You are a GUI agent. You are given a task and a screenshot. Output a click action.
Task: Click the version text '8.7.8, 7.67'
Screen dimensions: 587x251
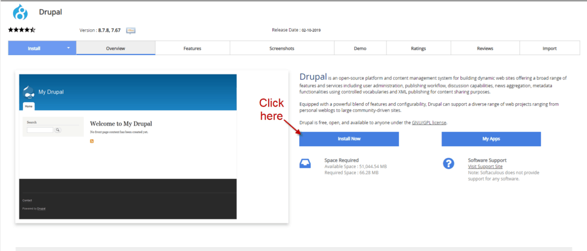click(x=109, y=31)
